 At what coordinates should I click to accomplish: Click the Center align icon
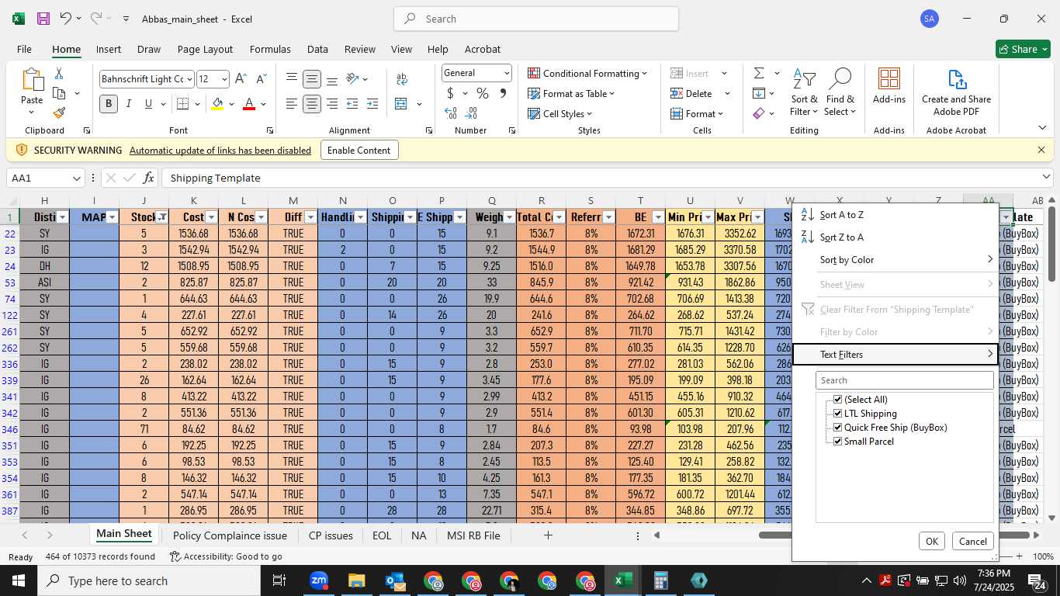click(x=312, y=103)
